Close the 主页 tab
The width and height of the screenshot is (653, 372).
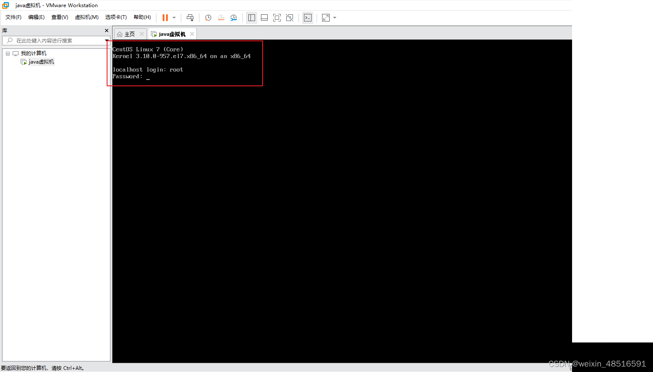[x=142, y=34]
